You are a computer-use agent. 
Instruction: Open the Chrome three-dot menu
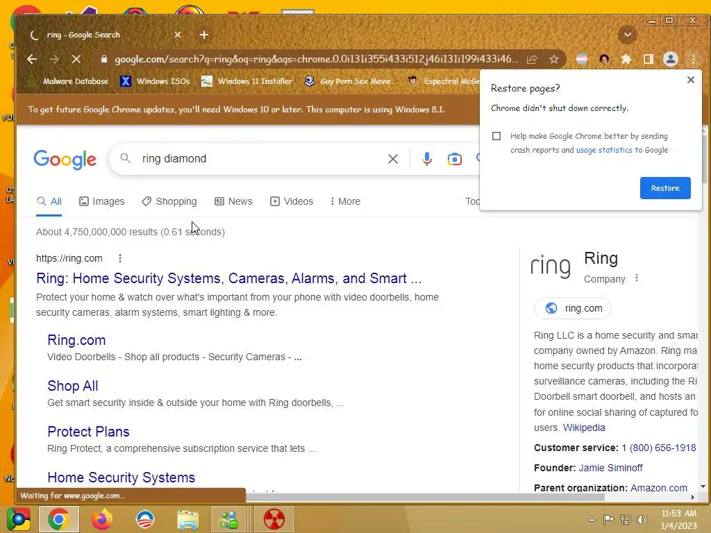[x=693, y=60]
